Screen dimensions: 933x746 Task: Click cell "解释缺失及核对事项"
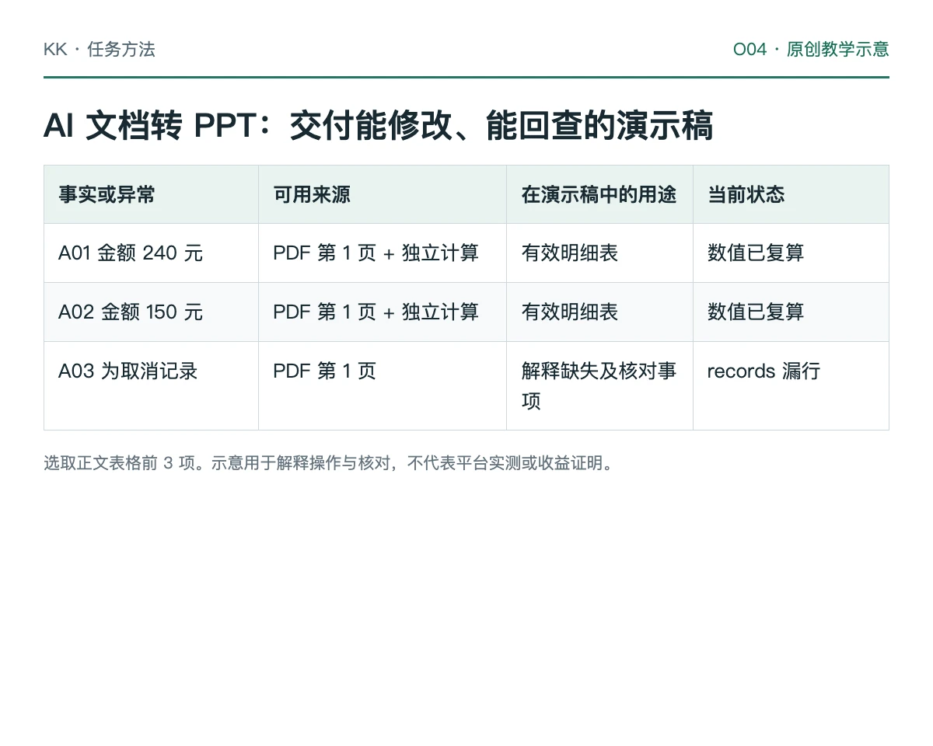599,386
